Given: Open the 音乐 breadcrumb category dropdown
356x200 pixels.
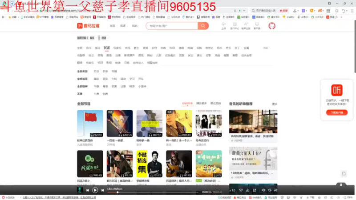Looking at the screenshot, I should [x=93, y=38].
